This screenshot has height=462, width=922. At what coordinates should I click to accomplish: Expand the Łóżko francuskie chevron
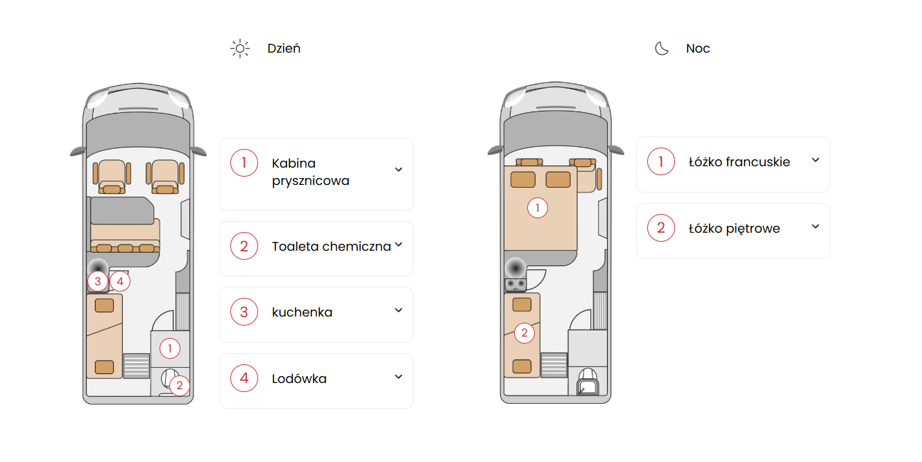(x=816, y=160)
